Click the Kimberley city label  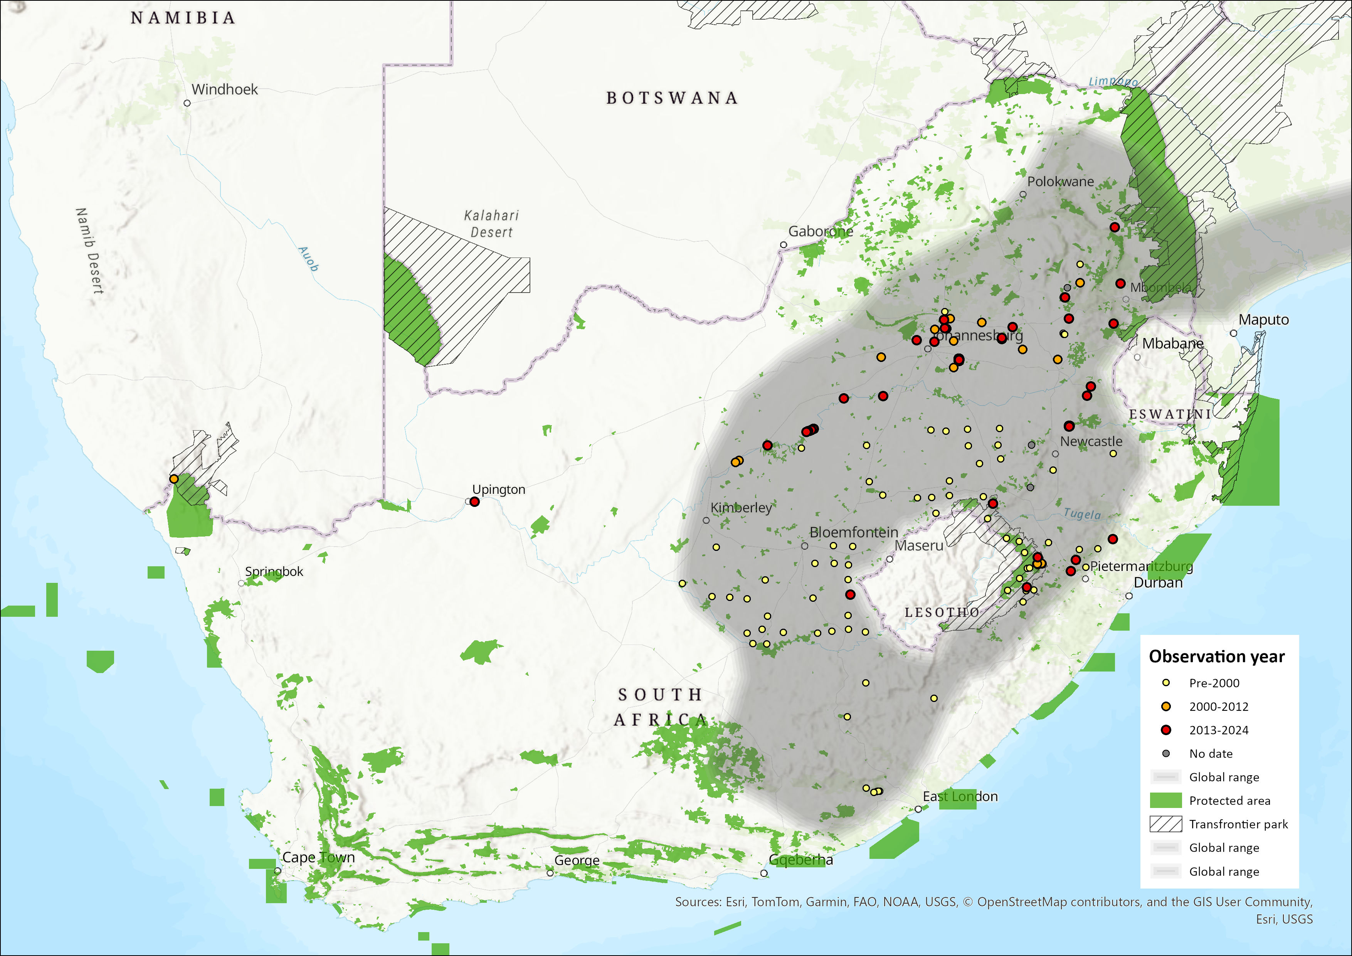pyautogui.click(x=741, y=508)
